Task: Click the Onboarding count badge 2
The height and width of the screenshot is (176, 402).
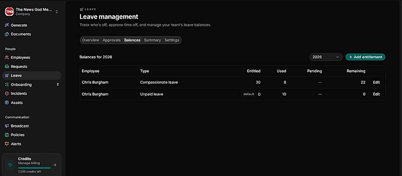Action: tap(58, 85)
